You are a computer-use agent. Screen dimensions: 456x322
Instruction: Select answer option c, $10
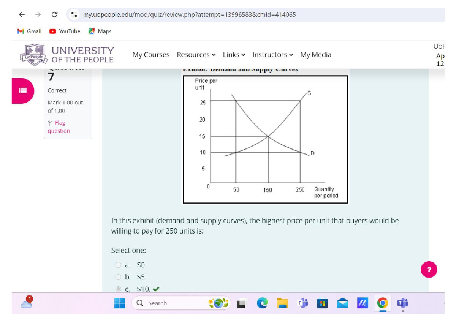click(118, 289)
